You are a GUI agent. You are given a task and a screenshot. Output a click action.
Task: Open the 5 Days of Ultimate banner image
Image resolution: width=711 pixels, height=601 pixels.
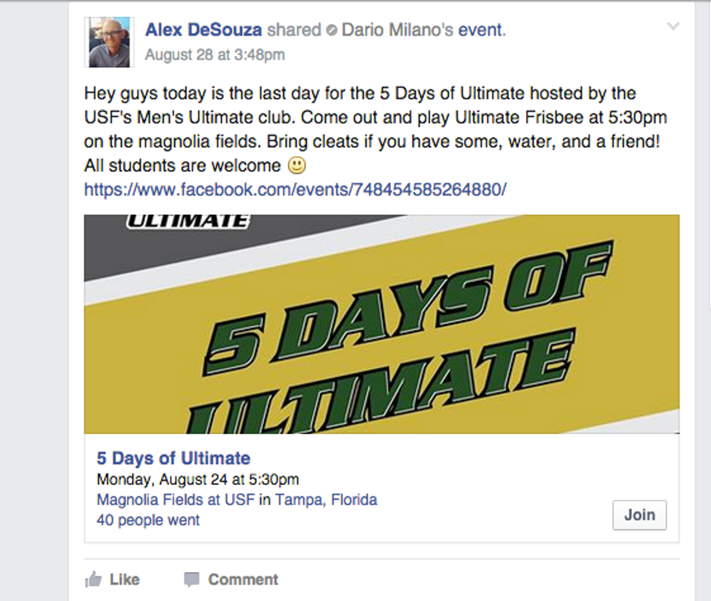(x=382, y=324)
